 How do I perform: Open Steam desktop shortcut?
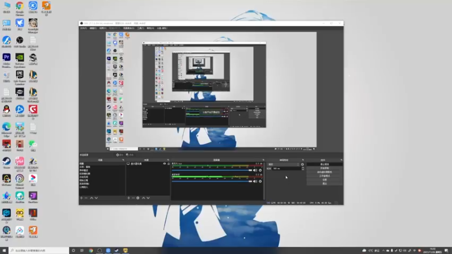[6, 163]
